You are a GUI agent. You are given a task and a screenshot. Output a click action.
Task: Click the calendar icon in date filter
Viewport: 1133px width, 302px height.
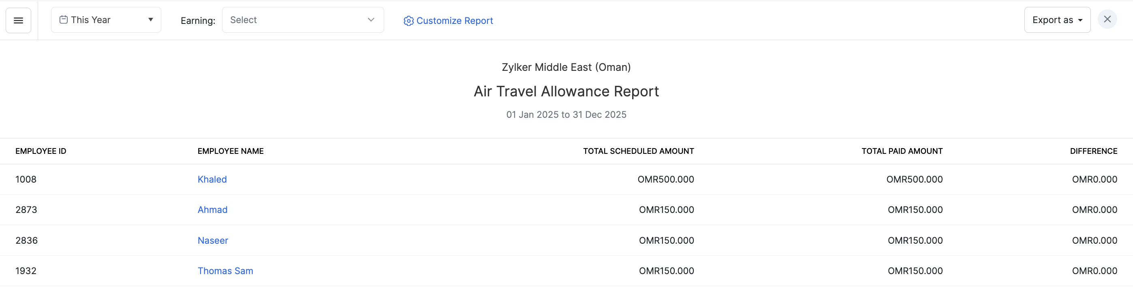point(63,20)
